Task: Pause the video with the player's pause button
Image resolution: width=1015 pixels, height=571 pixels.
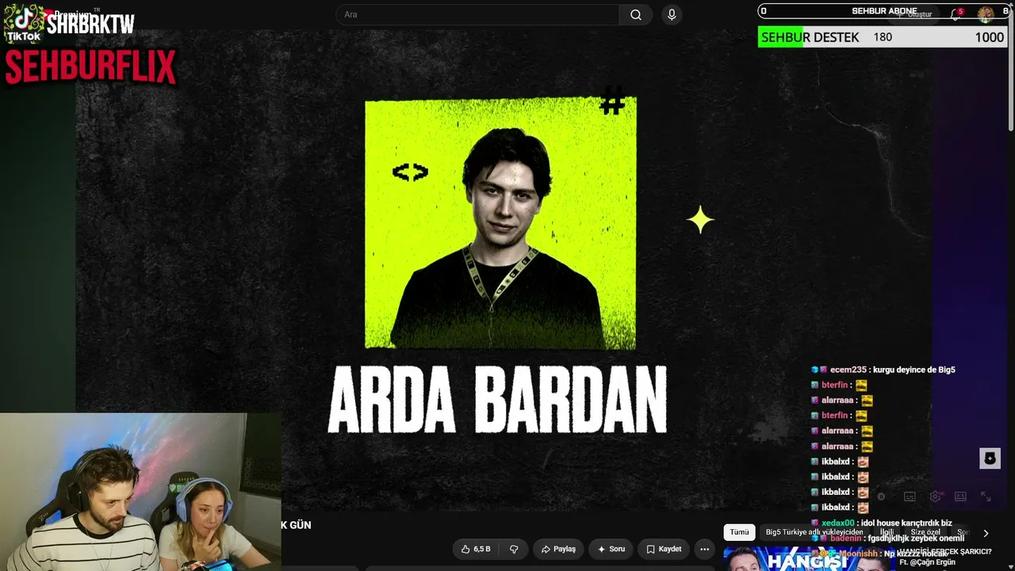Action: (x=881, y=496)
